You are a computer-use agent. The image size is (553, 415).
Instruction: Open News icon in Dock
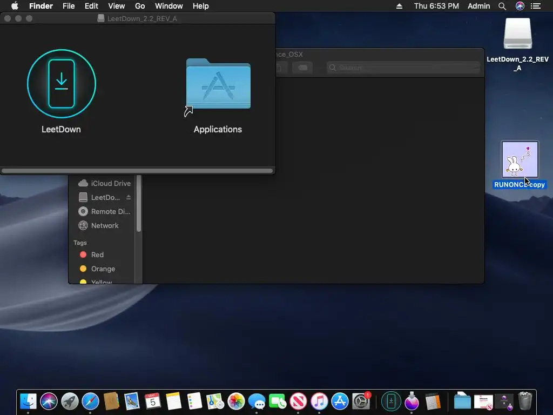[298, 401]
